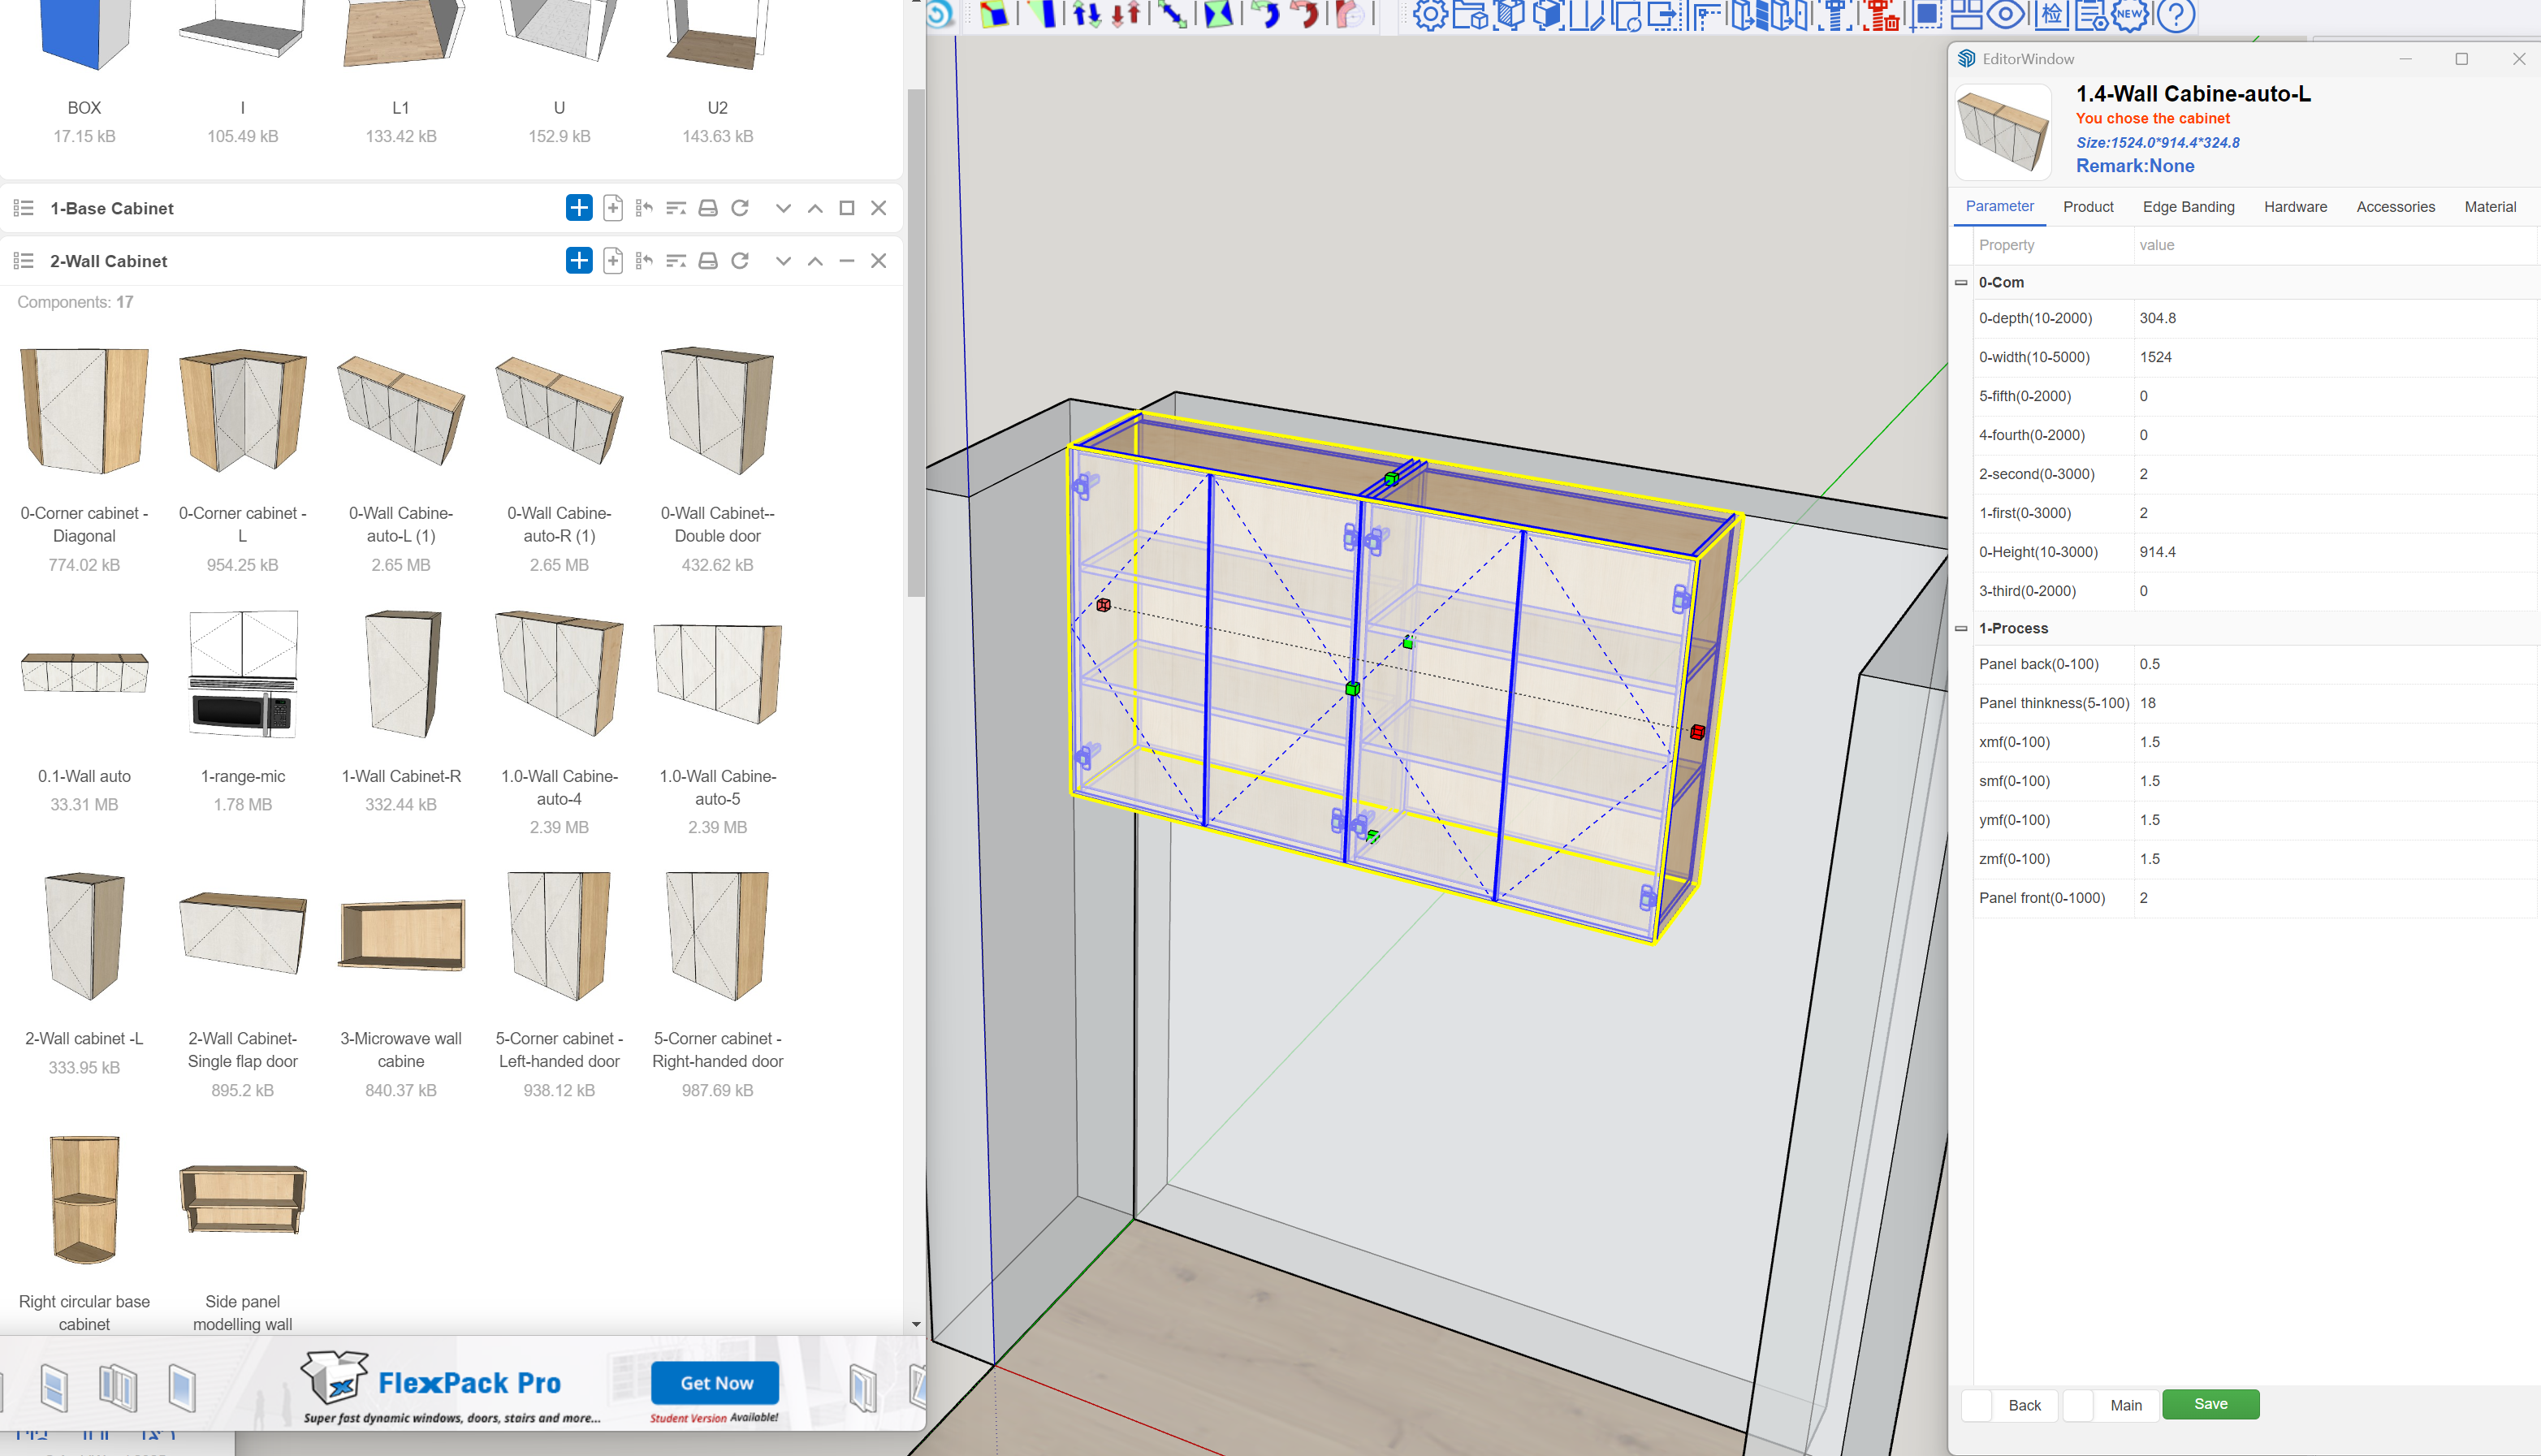Click the refresh icon in 1-Base Cabinet header
2541x1456 pixels.
740,208
